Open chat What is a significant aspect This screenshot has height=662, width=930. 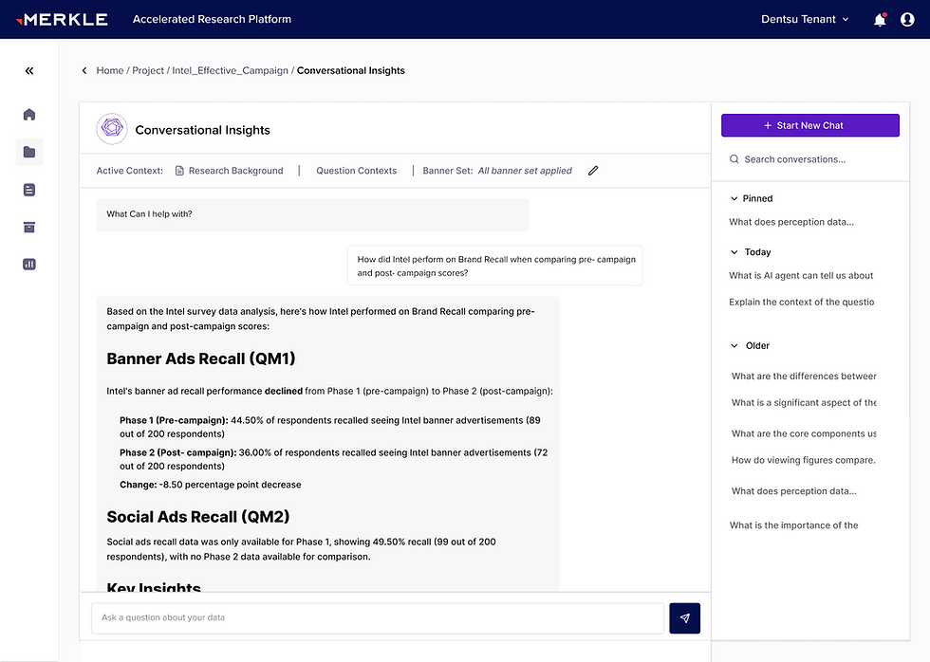point(804,403)
